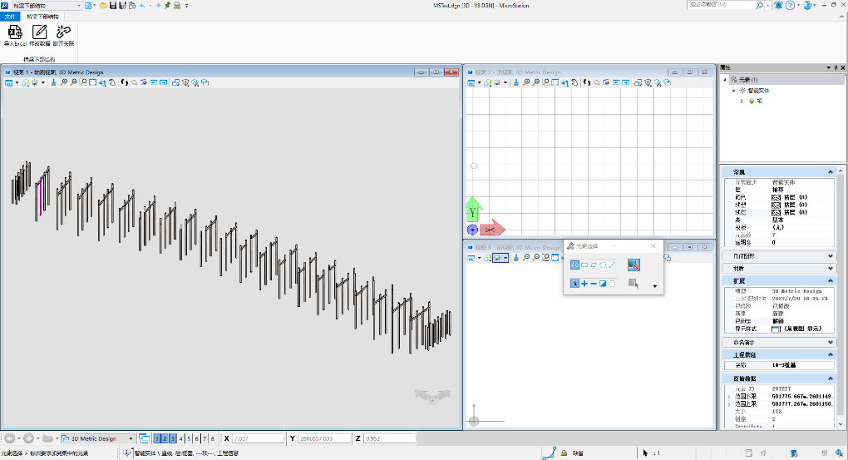Click Fit View icon in View 1 toolbar

(x=93, y=83)
